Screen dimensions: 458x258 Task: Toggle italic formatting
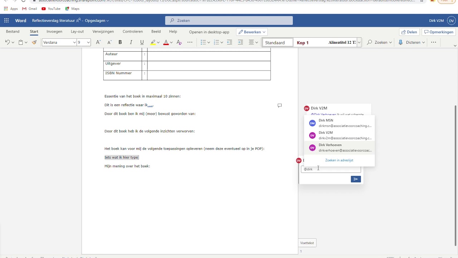coord(131,42)
